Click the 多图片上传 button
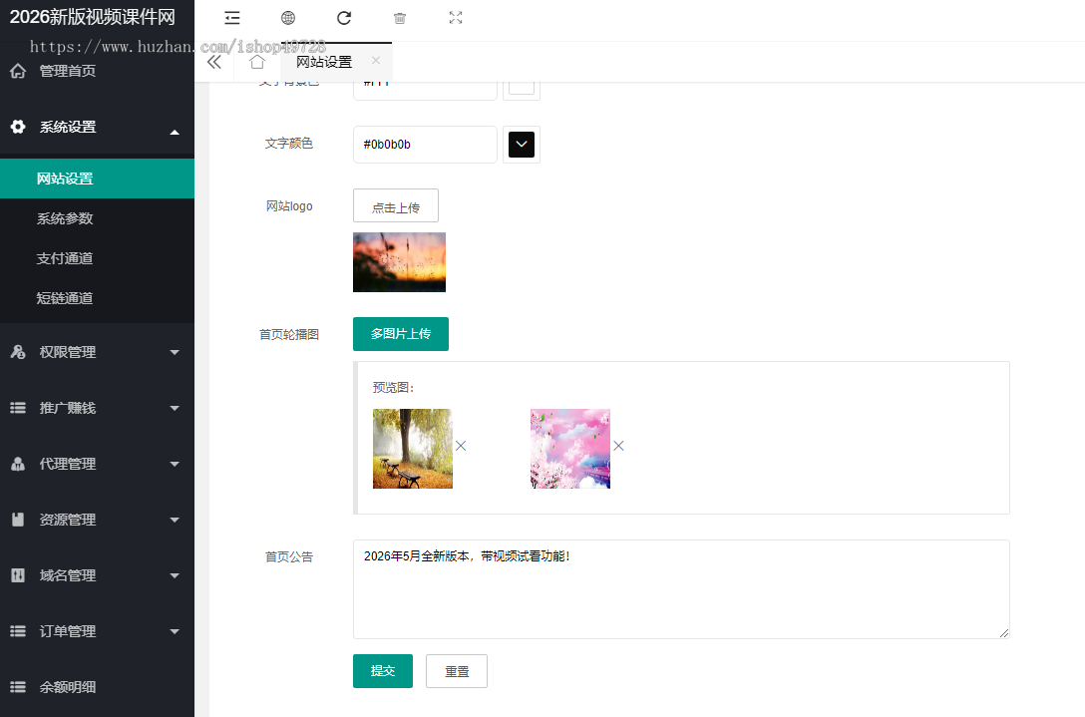 [x=401, y=334]
